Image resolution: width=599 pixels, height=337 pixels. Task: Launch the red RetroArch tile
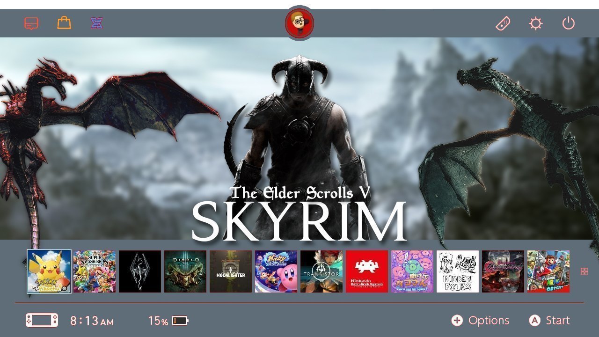367,271
